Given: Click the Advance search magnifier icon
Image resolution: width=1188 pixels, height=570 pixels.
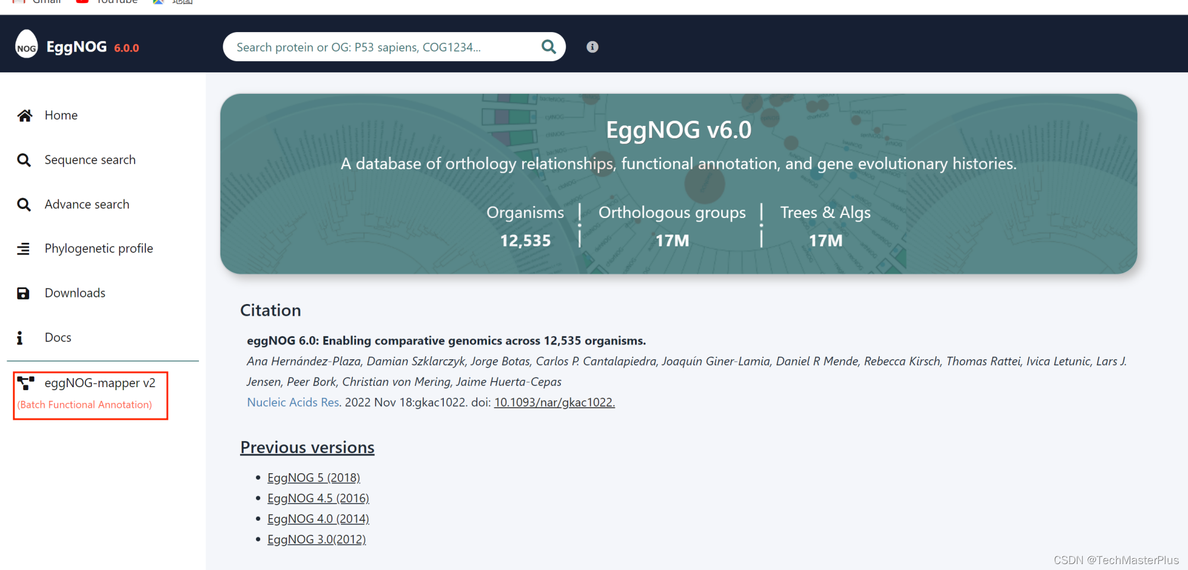Looking at the screenshot, I should click(x=24, y=205).
